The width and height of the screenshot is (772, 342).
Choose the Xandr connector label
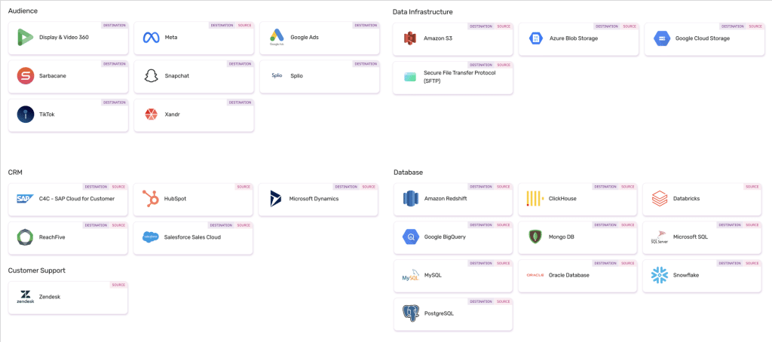tap(173, 115)
